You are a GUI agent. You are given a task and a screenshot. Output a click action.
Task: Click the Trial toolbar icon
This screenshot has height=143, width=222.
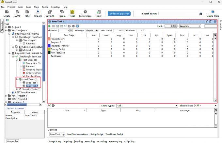[x=72, y=14]
